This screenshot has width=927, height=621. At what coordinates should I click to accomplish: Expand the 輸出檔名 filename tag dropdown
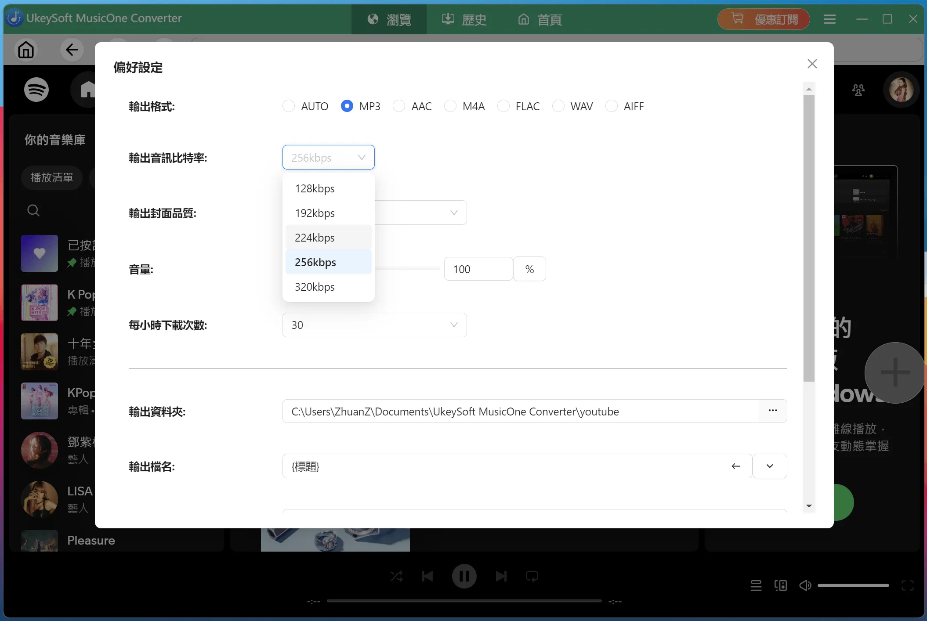click(x=770, y=466)
